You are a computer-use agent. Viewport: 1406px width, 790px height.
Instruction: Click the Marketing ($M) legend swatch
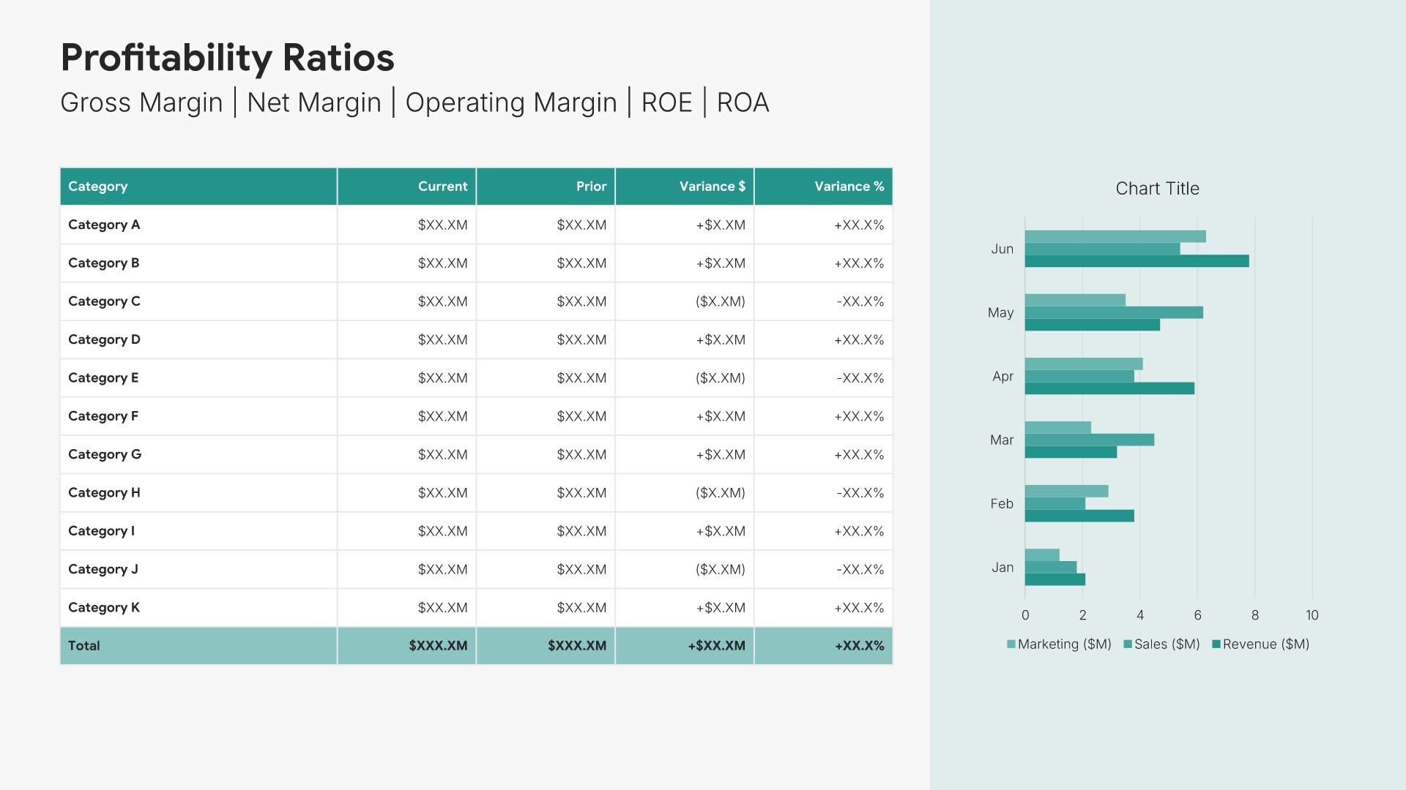coord(1011,644)
